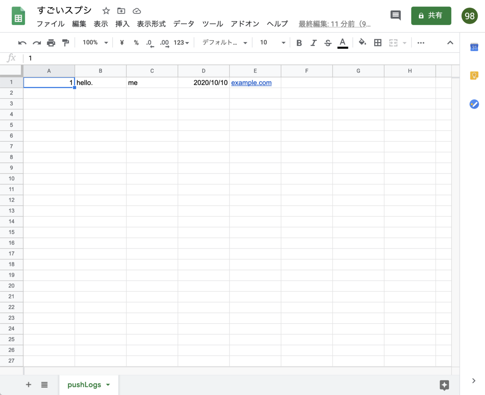485x395 pixels.
Task: Open the 123 number format dropdown
Action: point(181,42)
